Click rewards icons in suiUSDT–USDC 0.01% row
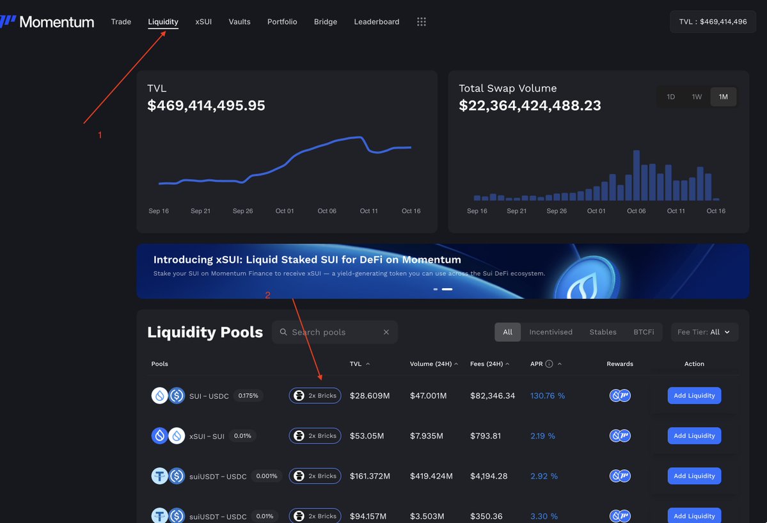 [x=620, y=516]
